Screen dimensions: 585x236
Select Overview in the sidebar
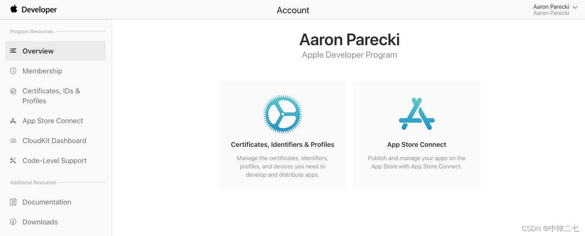tap(55, 51)
